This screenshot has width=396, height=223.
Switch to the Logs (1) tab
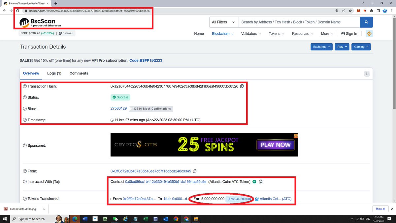54,73
